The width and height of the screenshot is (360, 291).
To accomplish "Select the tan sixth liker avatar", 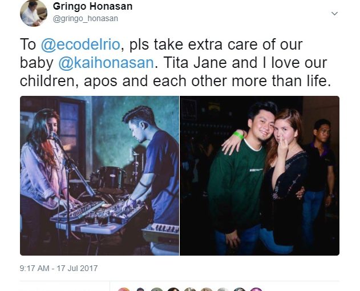I will click(207, 289).
